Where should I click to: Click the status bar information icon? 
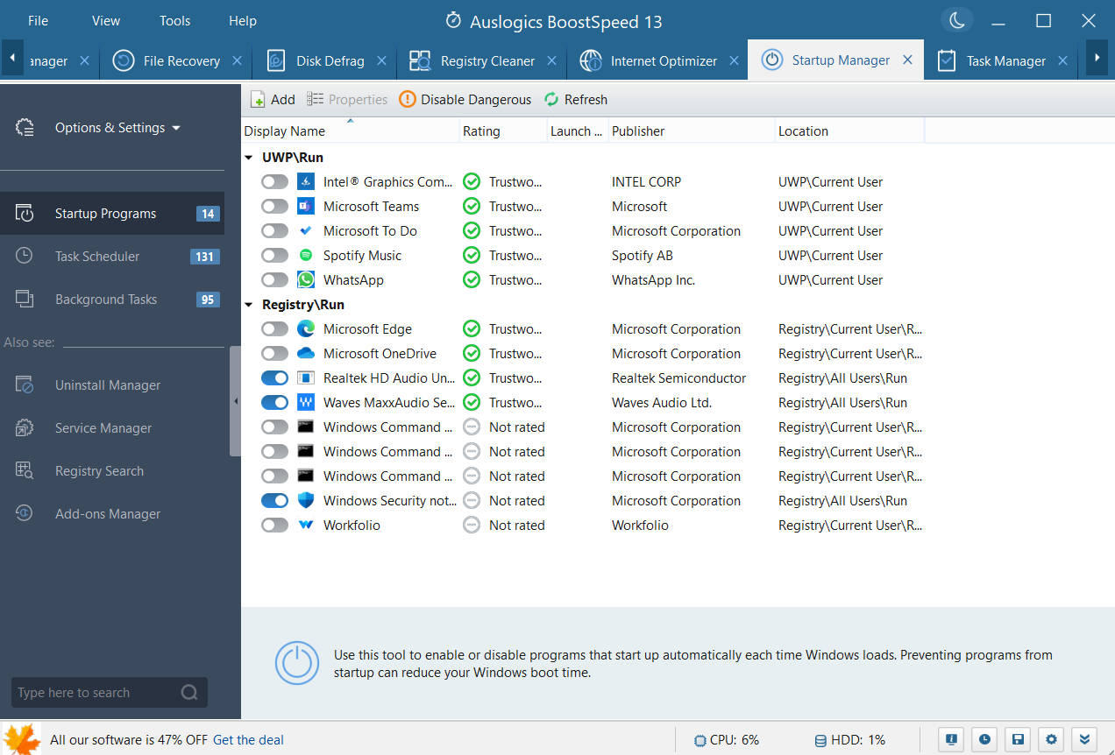pyautogui.click(x=951, y=739)
